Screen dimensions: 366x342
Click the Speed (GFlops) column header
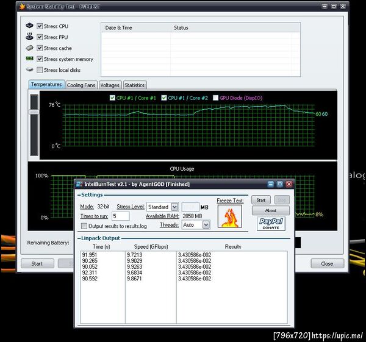click(151, 246)
